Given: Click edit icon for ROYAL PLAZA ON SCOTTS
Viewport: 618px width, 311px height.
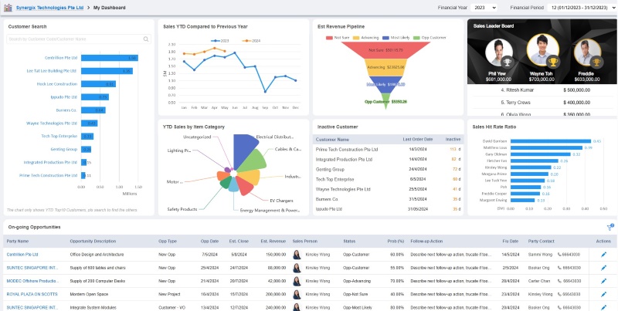Looking at the screenshot, I should (x=604, y=294).
